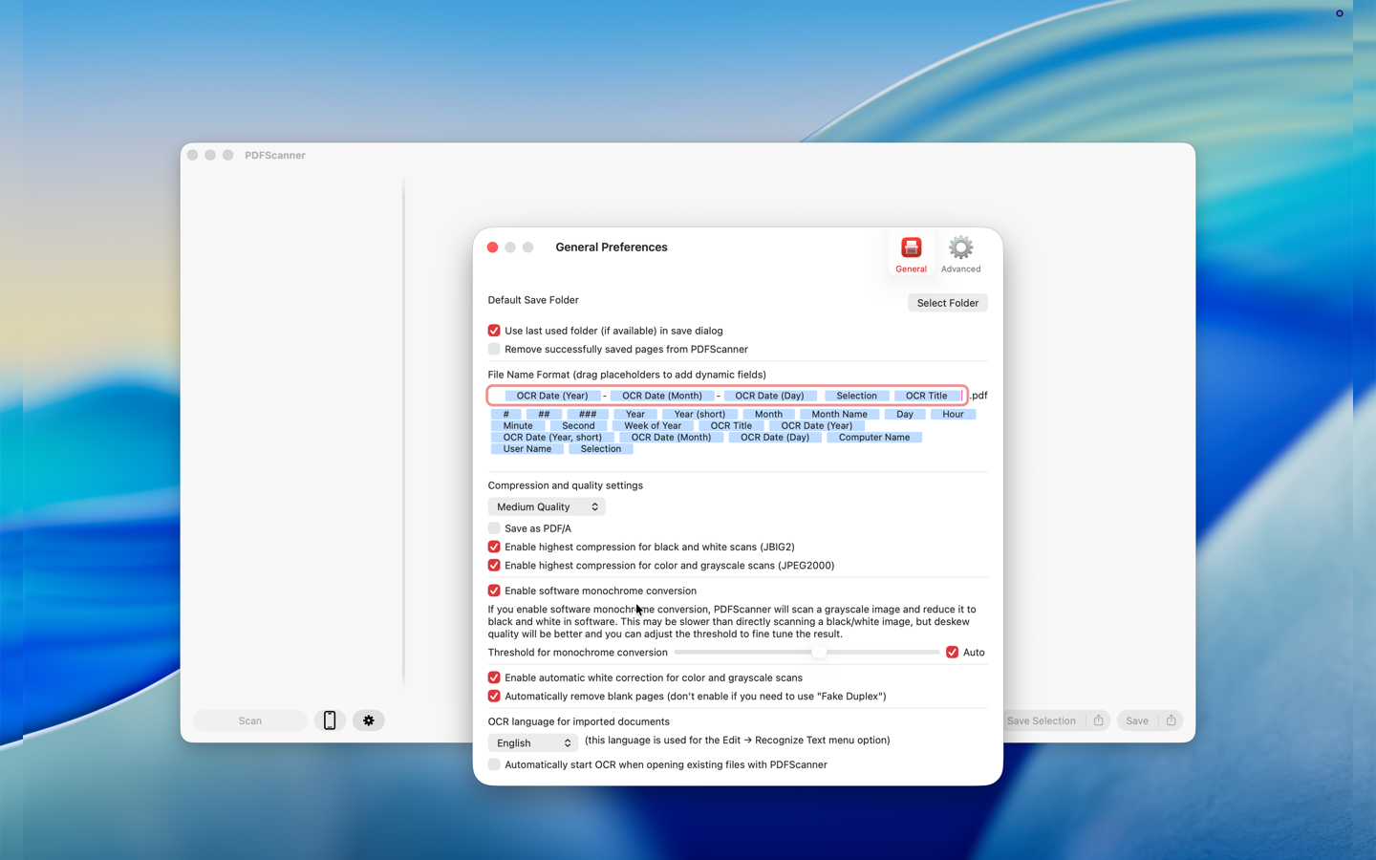Select OCR Date (Day) token inside file name field
Viewport: 1376px width, 860px height.
tap(770, 396)
